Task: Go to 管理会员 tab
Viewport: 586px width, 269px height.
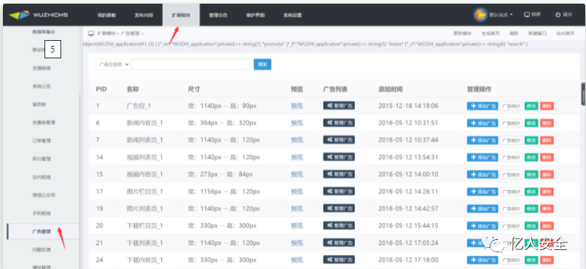Action: (218, 15)
